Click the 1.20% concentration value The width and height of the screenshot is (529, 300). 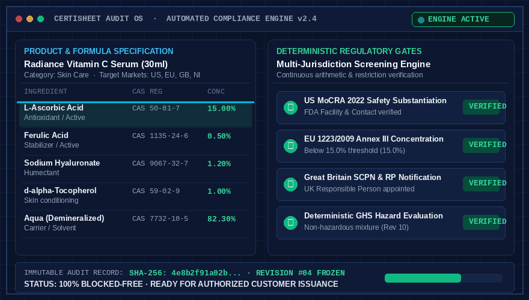[219, 164]
